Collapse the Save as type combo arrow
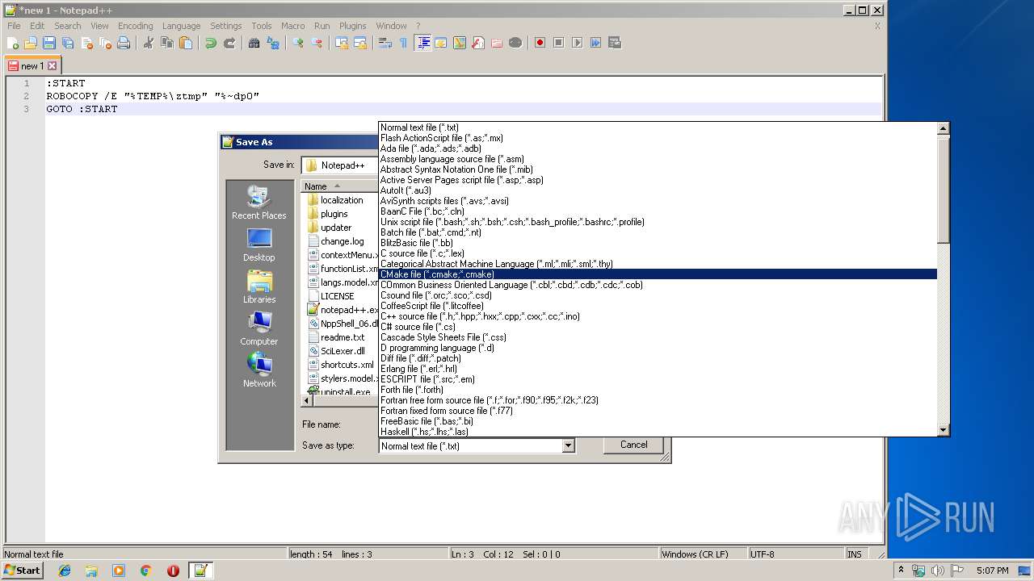Image resolution: width=1034 pixels, height=581 pixels. pos(568,445)
